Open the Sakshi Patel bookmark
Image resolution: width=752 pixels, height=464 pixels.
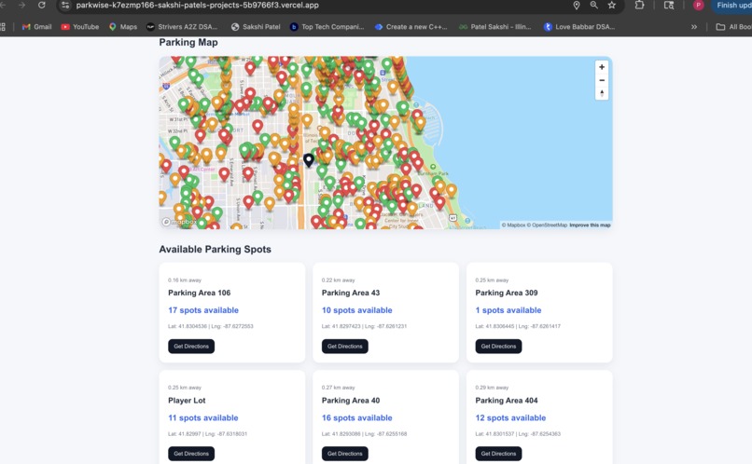(256, 27)
